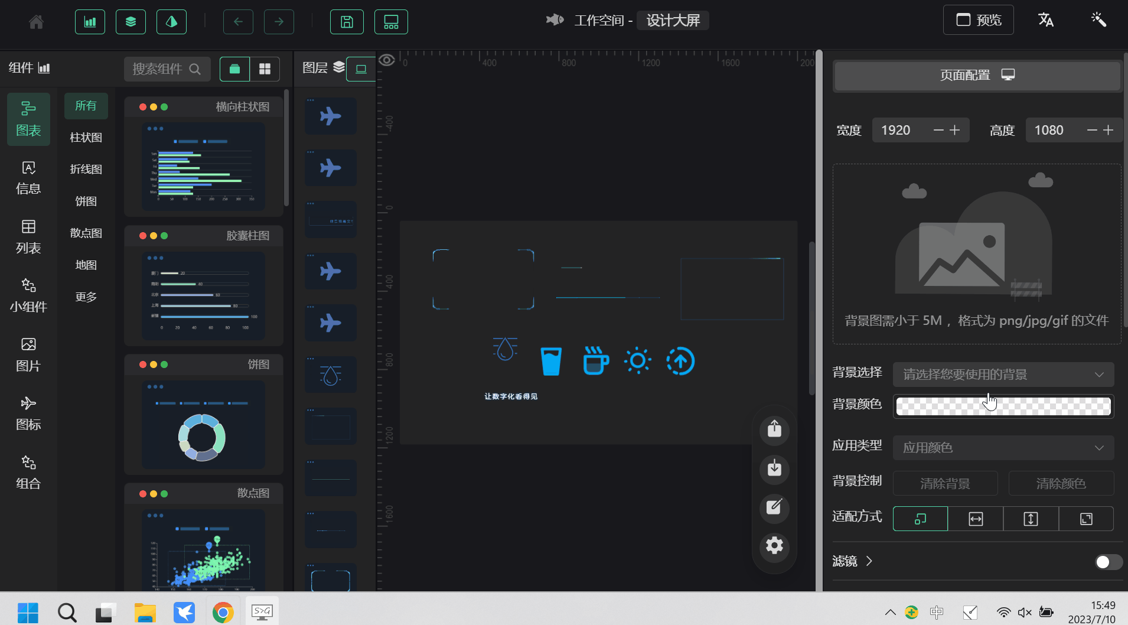The image size is (1128, 625).
Task: Select the water droplet icon on the canvas
Action: click(505, 349)
